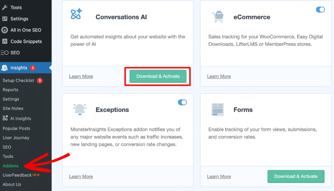Click the MonsterInsights Insights icon
The height and width of the screenshot is (191, 334).
[x=5, y=68]
